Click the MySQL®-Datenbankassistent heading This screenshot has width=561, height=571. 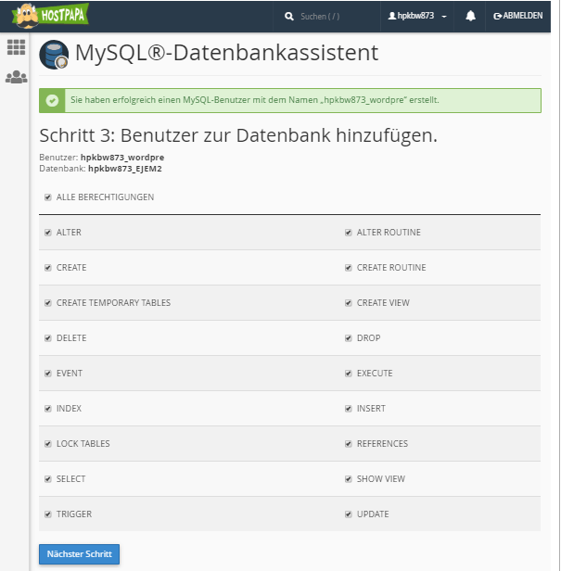pyautogui.click(x=226, y=53)
